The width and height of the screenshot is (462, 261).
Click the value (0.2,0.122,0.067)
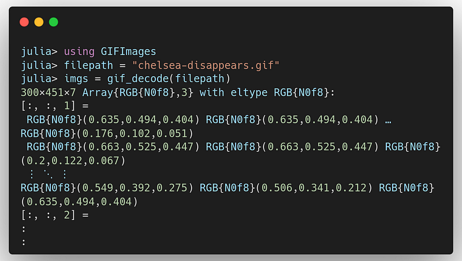coord(73,161)
